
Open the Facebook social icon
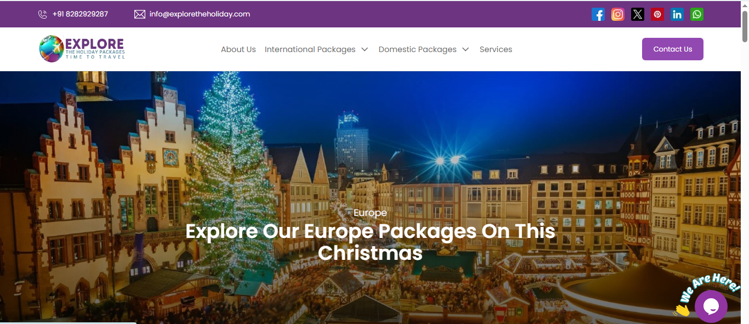598,14
